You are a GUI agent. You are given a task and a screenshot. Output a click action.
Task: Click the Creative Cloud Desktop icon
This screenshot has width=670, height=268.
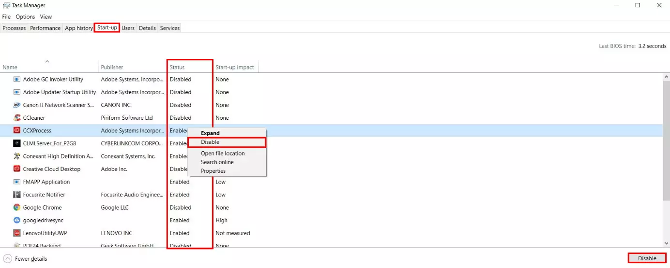[x=17, y=169]
